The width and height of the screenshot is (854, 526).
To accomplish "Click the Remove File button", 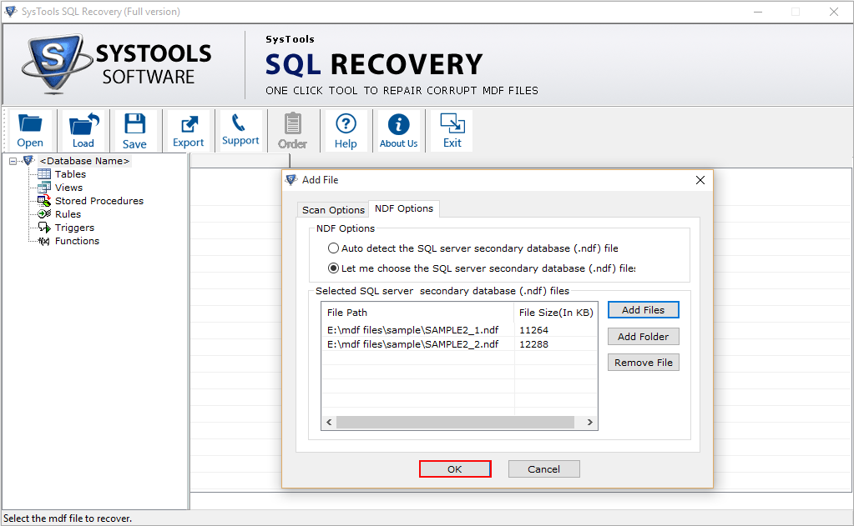I will [644, 363].
